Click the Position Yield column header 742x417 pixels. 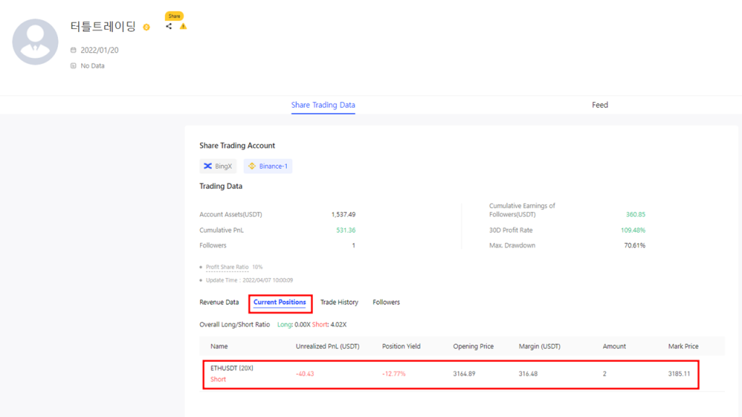401,346
